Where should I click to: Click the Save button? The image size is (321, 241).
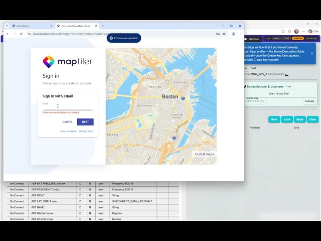[274, 119]
